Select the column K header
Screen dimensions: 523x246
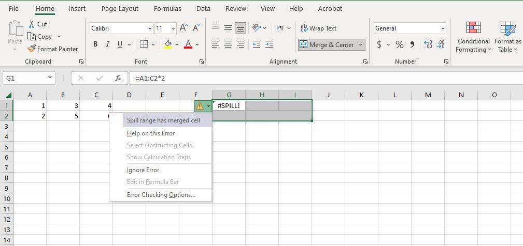362,95
